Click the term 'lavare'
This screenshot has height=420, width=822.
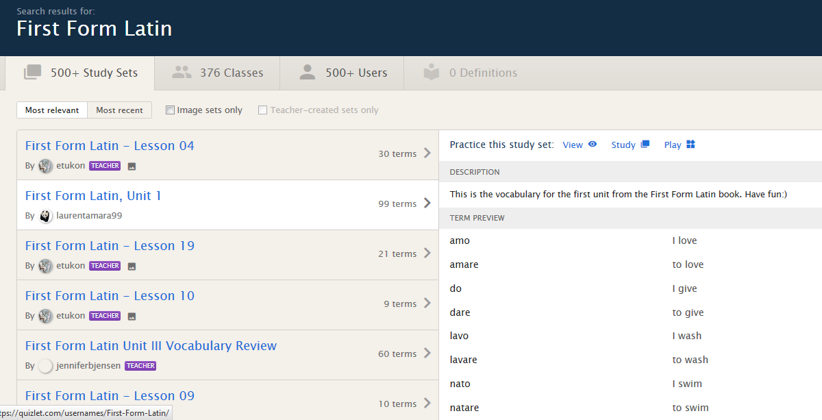pos(463,360)
